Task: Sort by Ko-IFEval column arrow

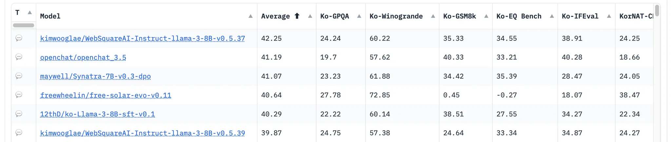Action: click(x=609, y=16)
